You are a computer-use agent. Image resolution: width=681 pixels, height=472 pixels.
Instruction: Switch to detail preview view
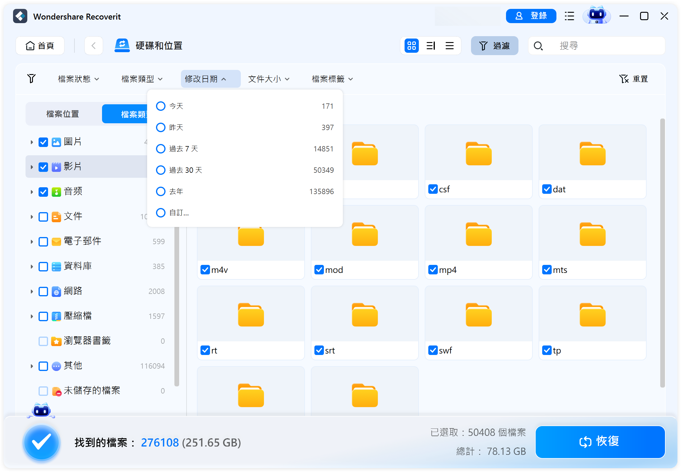431,46
